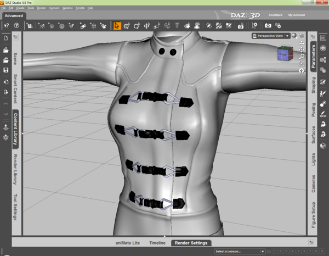Screen dimensions: 329x256
Task: Click the draw style sphere icon
Action: pyautogui.click(x=294, y=36)
